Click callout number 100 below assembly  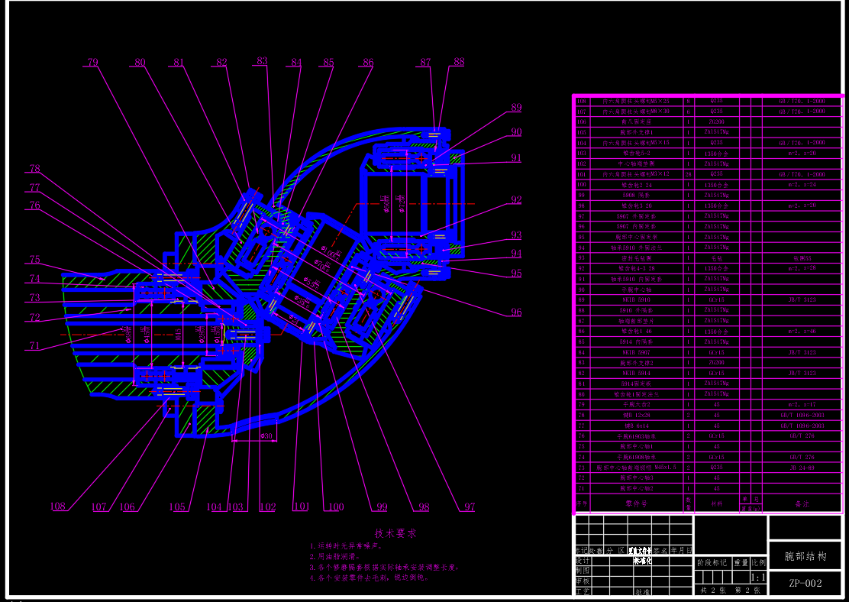335,507
